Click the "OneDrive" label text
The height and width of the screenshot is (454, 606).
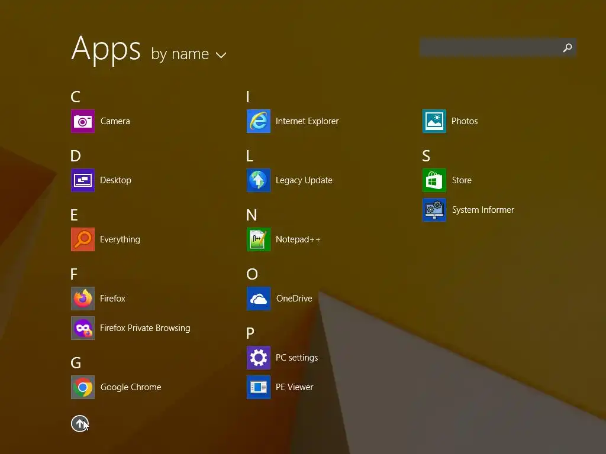pos(294,299)
